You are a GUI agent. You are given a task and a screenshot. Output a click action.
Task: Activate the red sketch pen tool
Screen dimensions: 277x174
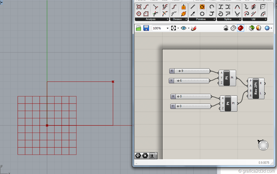pyautogui.click(x=194, y=28)
